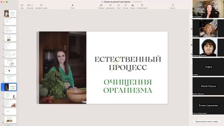Click the Add Slide (Добавить слайд) icon

pyautogui.click(x=41, y=5)
